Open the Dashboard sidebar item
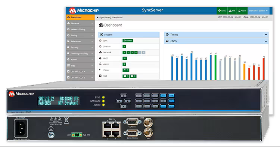 pyautogui.click(x=80, y=17)
